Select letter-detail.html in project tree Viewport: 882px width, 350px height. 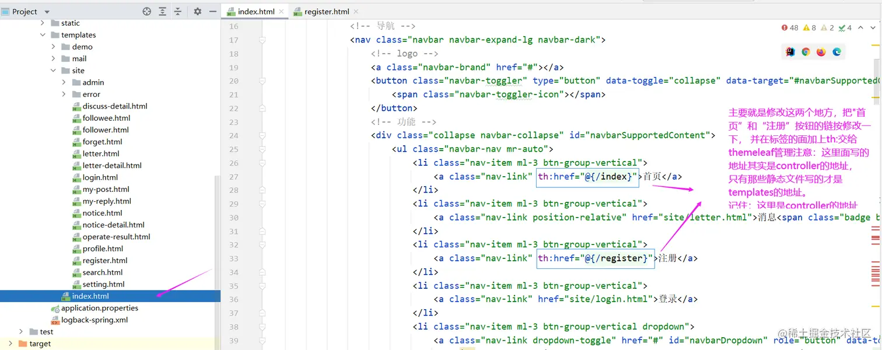(x=107, y=165)
